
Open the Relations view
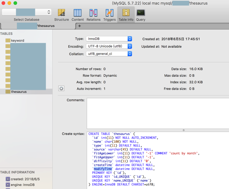(94, 15)
